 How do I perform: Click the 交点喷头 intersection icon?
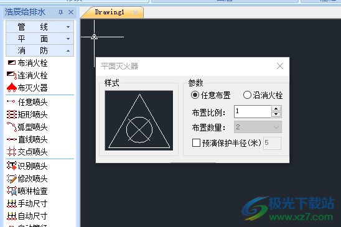tap(12, 152)
